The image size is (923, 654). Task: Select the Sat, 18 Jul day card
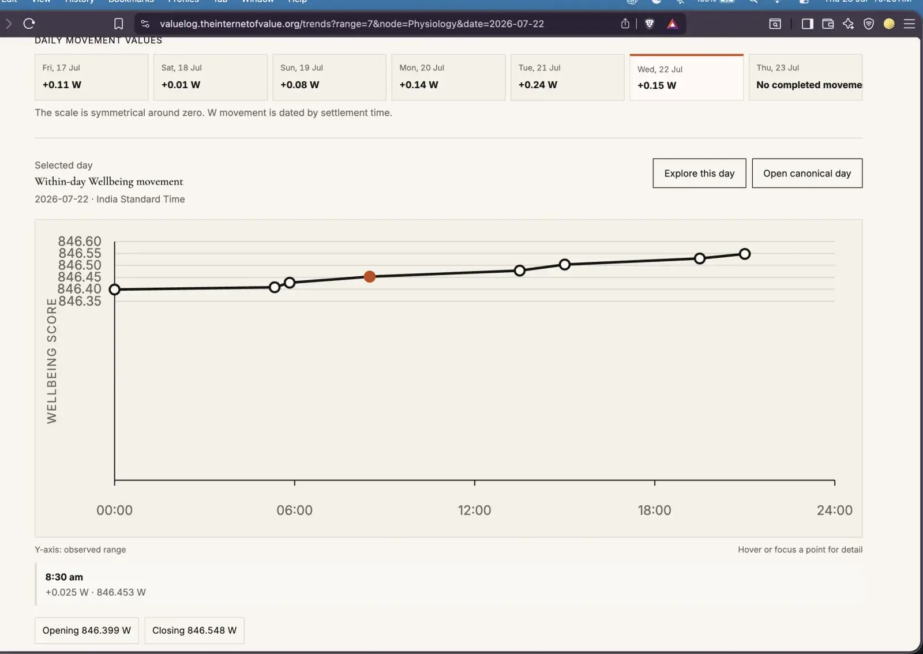[211, 77]
